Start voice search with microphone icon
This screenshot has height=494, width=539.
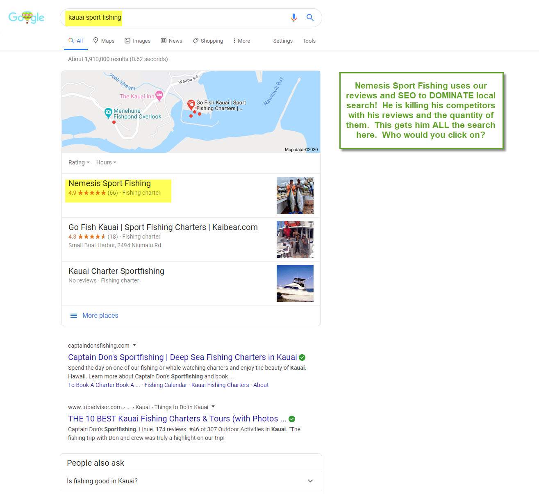coord(293,18)
